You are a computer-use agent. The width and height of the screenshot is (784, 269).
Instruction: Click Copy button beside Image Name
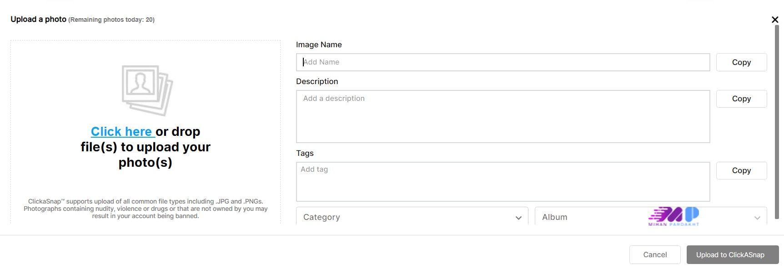point(741,62)
